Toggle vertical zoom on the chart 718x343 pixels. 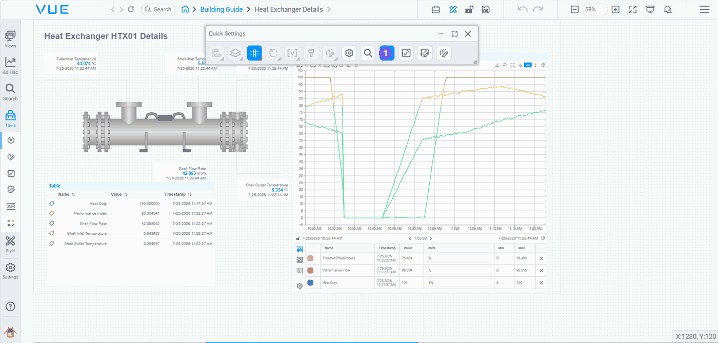pyautogui.click(x=535, y=65)
